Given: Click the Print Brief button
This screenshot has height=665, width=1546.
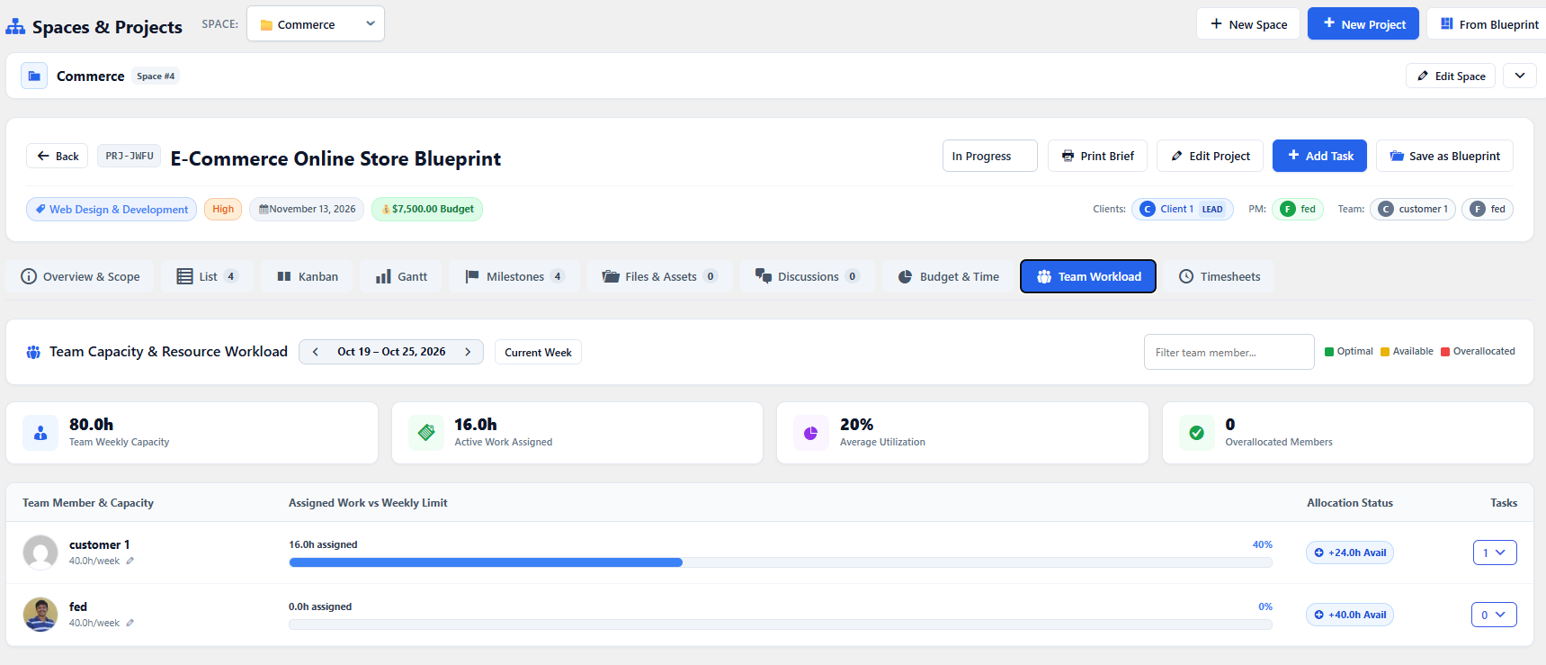Looking at the screenshot, I should tap(1097, 156).
